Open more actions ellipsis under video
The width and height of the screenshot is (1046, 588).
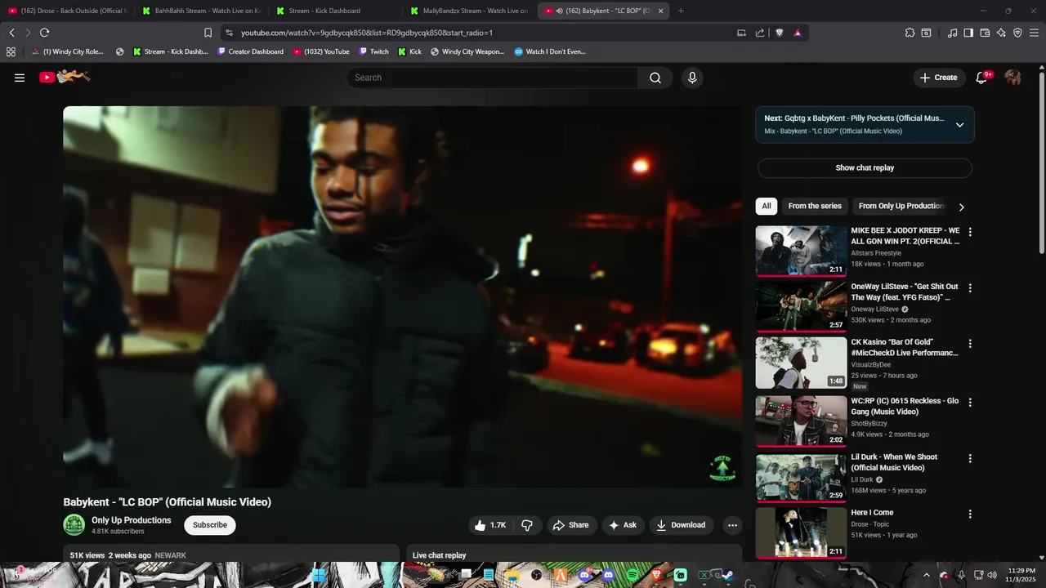tap(732, 525)
